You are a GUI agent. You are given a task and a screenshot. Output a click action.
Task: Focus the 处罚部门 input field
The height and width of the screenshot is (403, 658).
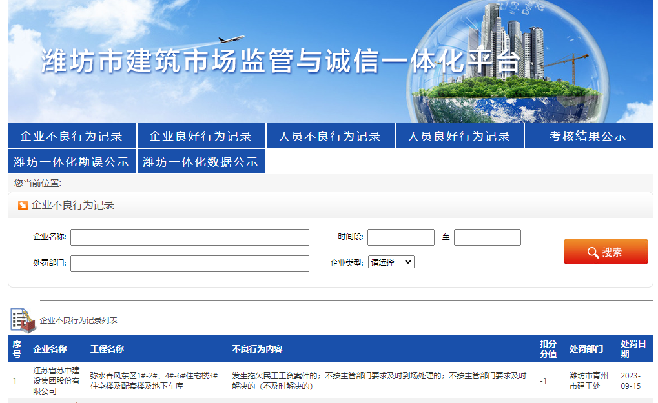coord(190,264)
